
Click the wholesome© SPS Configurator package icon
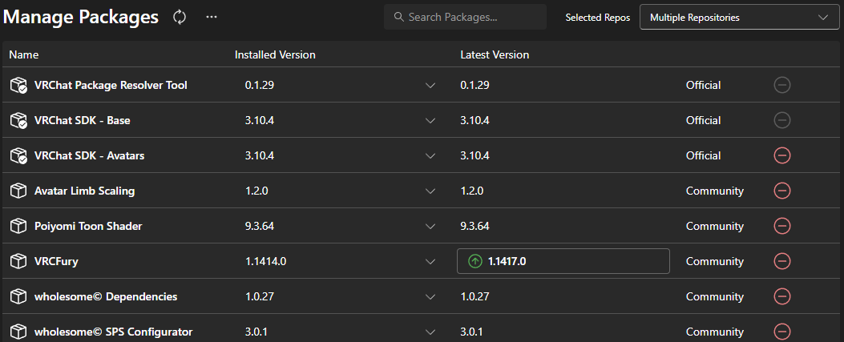19,332
